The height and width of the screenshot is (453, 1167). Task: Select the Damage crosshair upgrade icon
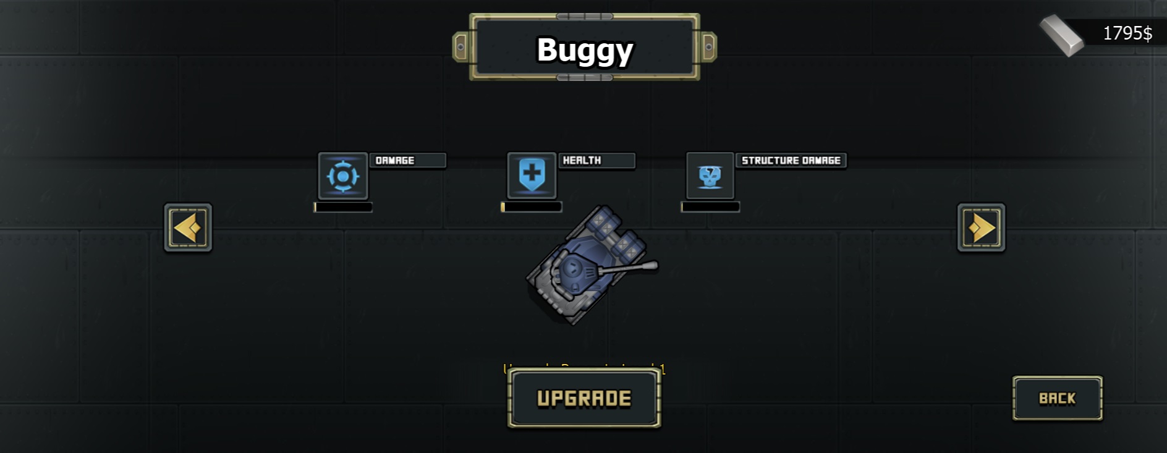tap(343, 176)
